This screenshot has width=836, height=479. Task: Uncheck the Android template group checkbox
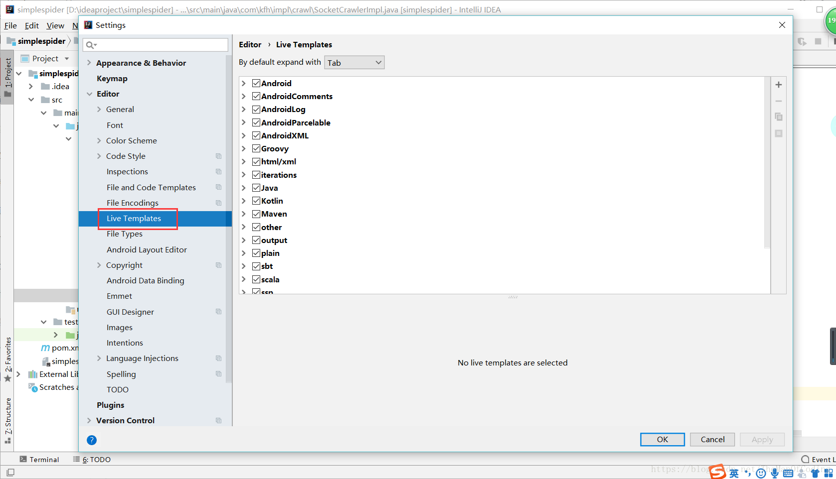256,83
